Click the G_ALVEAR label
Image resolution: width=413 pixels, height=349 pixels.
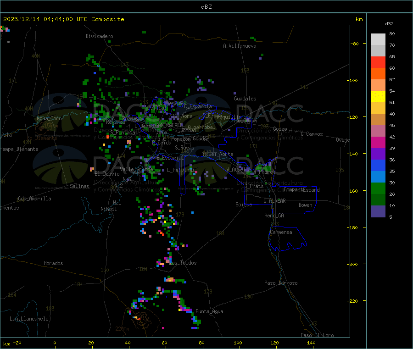click(274, 201)
